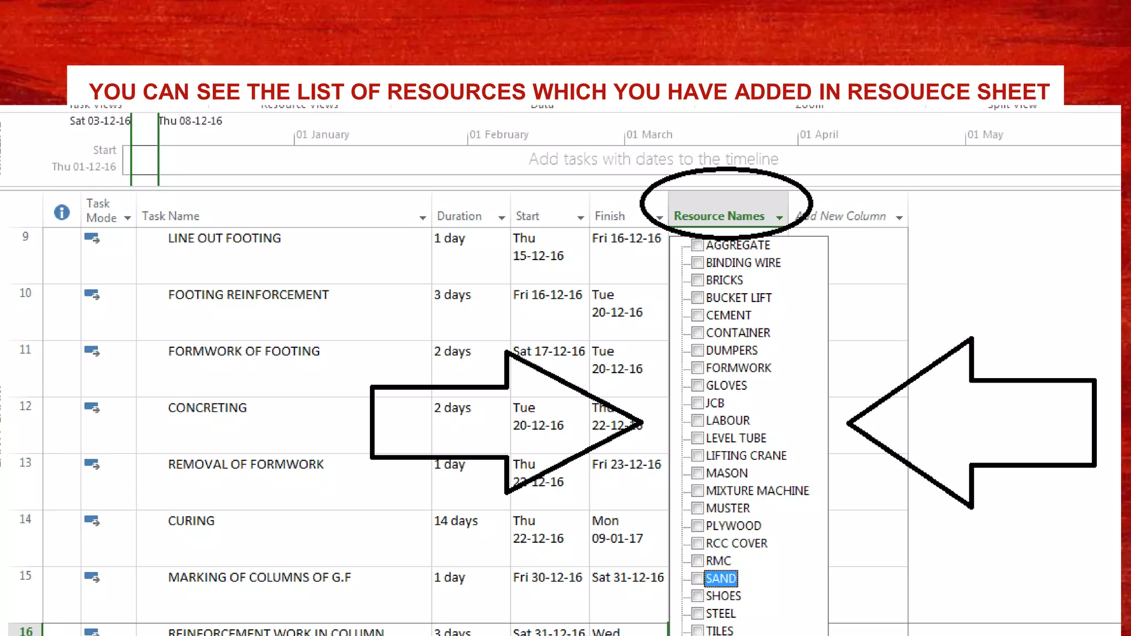The height and width of the screenshot is (636, 1131).
Task: Select the FOOTING REINFORCEMENT task cell
Action: 284,312
